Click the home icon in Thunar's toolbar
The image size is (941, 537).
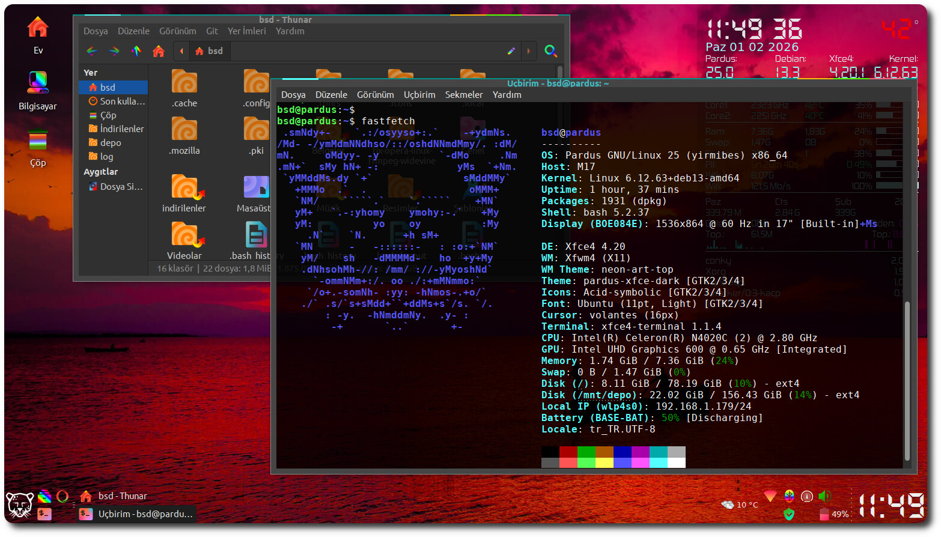point(159,51)
